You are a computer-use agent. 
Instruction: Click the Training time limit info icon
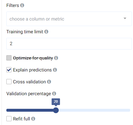click(x=46, y=32)
